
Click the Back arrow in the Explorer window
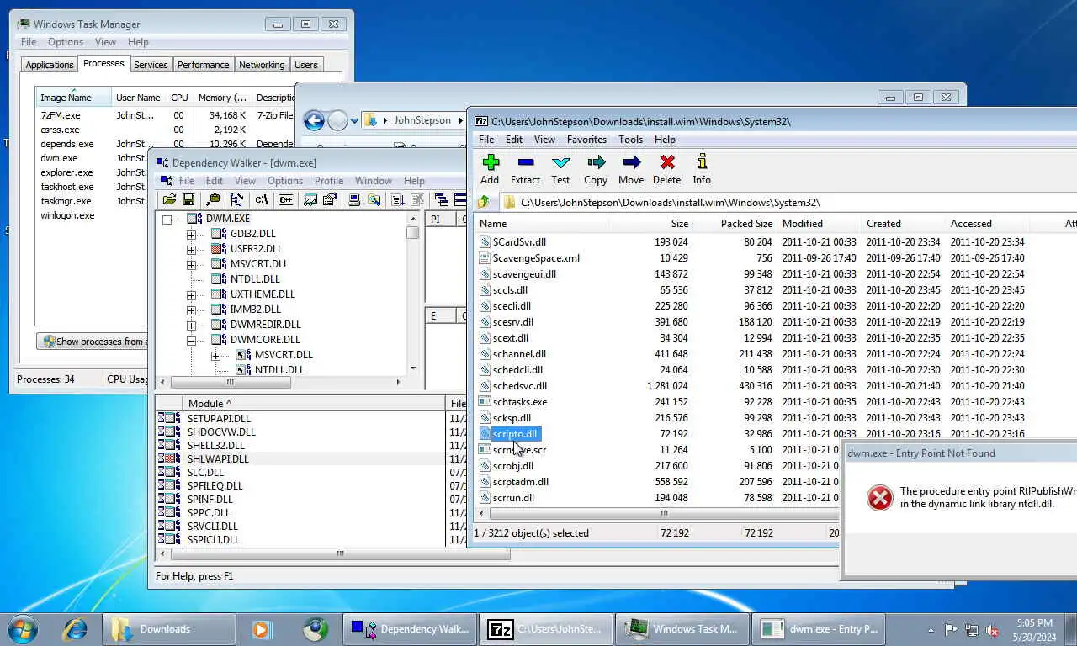tap(314, 120)
